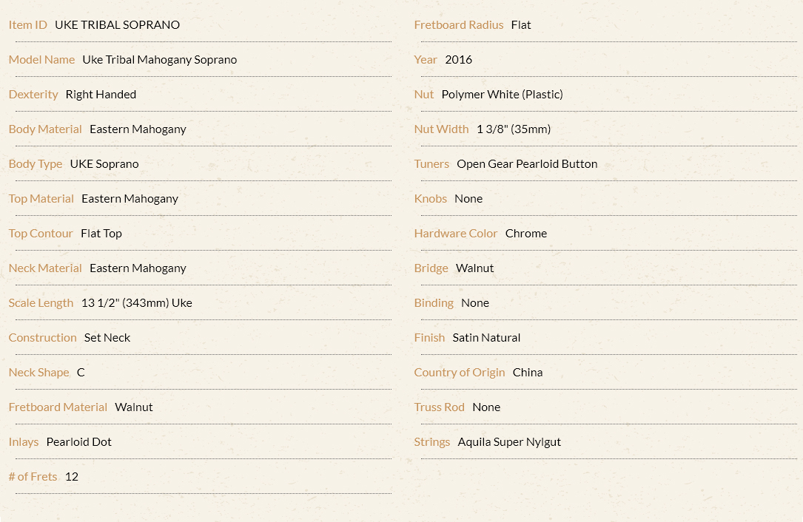Select the Pearloid Dot inlays value
This screenshot has width=803, height=522.
[79, 442]
